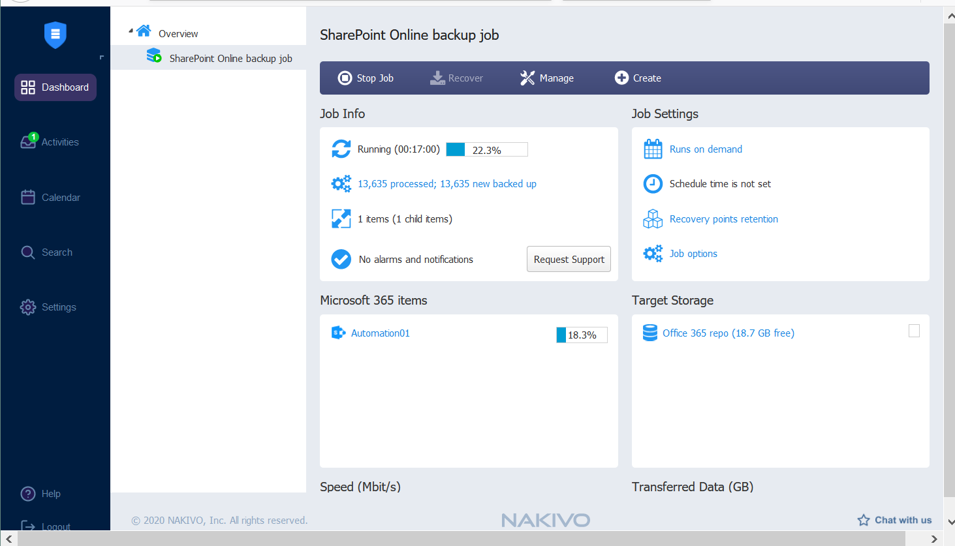Open the Office 365 repo link
Viewport: 955px width, 546px height.
(728, 333)
